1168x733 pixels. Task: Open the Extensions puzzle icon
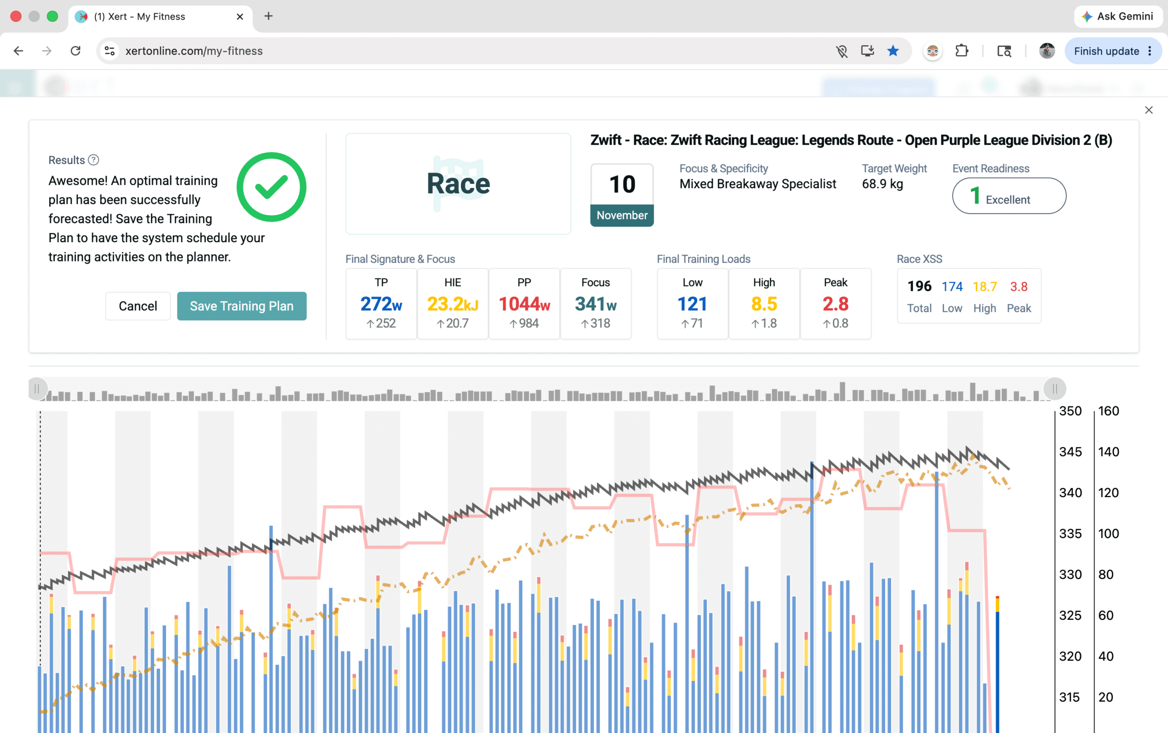coord(961,51)
